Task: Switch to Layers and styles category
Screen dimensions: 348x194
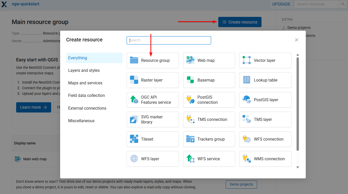Action: tap(84, 70)
